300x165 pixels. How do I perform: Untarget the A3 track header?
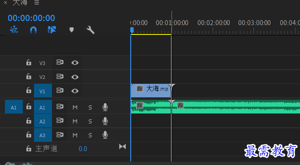[x=43, y=135]
